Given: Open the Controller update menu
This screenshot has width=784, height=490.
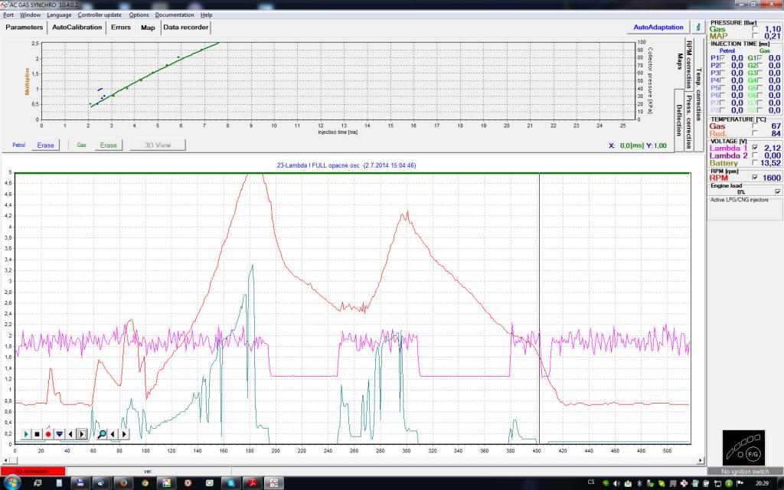Looking at the screenshot, I should pyautogui.click(x=100, y=15).
